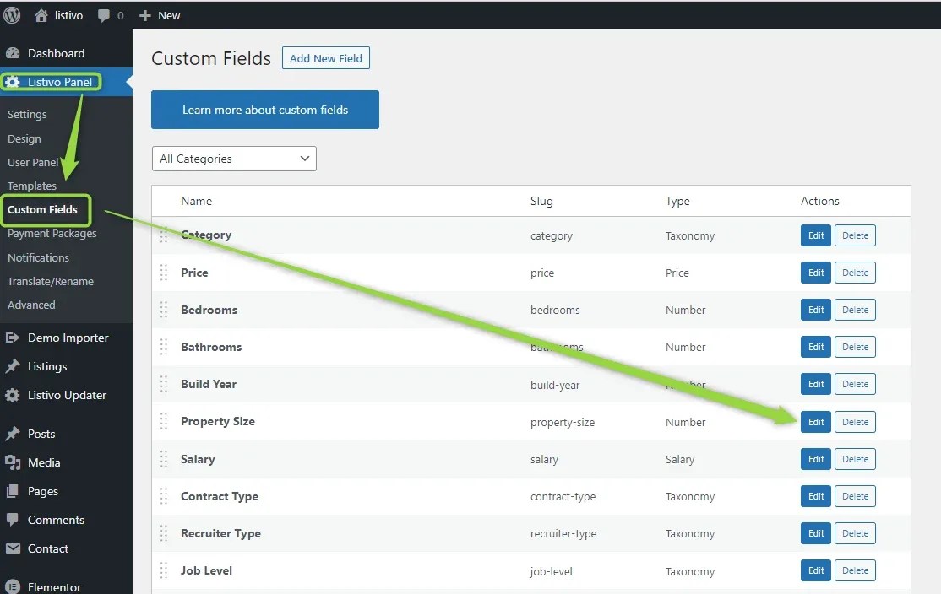941x594 pixels.
Task: Click drag handle beside Job Level
Action: click(164, 570)
